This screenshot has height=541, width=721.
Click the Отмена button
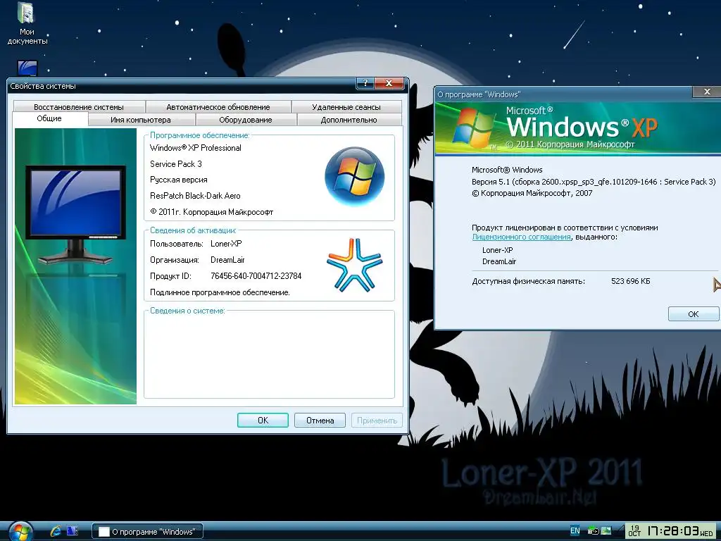click(x=320, y=420)
